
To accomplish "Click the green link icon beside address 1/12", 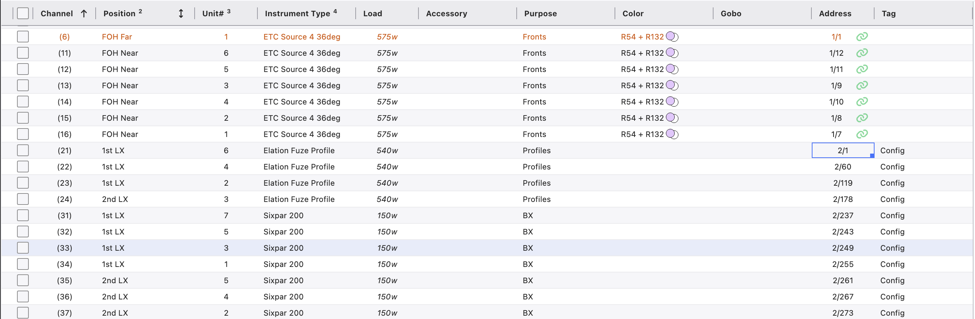I will point(862,53).
